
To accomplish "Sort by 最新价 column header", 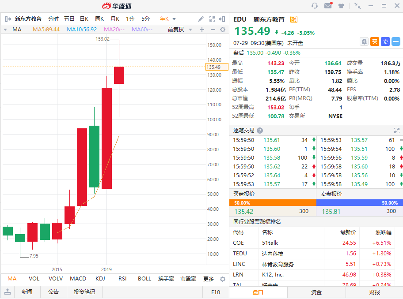I will pyautogui.click(x=348, y=232).
